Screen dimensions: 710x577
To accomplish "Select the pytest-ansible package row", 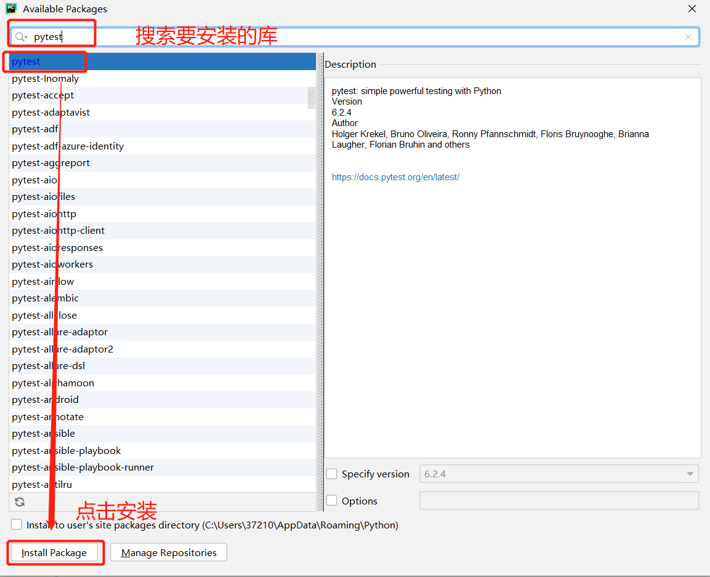I will point(162,434).
